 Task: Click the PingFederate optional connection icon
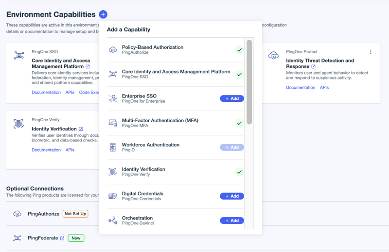[x=17, y=238]
